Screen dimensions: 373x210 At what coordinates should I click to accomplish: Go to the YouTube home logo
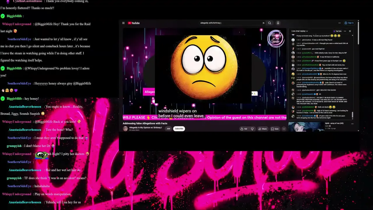[x=134, y=23]
